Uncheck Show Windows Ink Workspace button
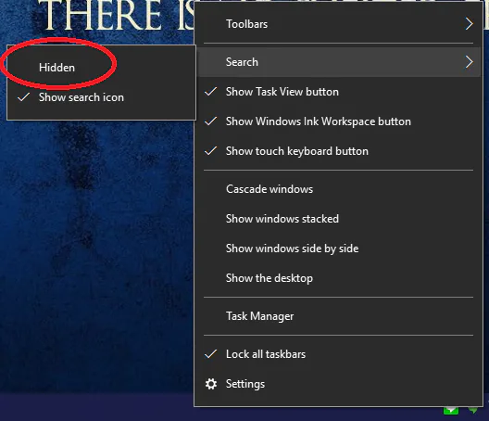489x421 pixels. point(339,121)
